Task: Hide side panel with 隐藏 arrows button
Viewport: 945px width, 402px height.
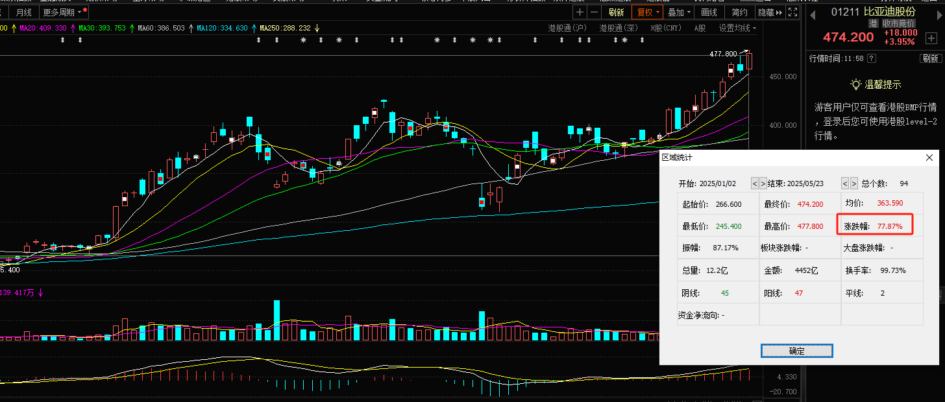Action: point(770,12)
